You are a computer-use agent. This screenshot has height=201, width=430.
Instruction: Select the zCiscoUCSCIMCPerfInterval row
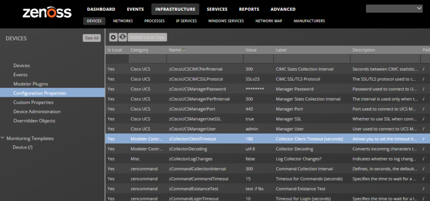point(268,69)
